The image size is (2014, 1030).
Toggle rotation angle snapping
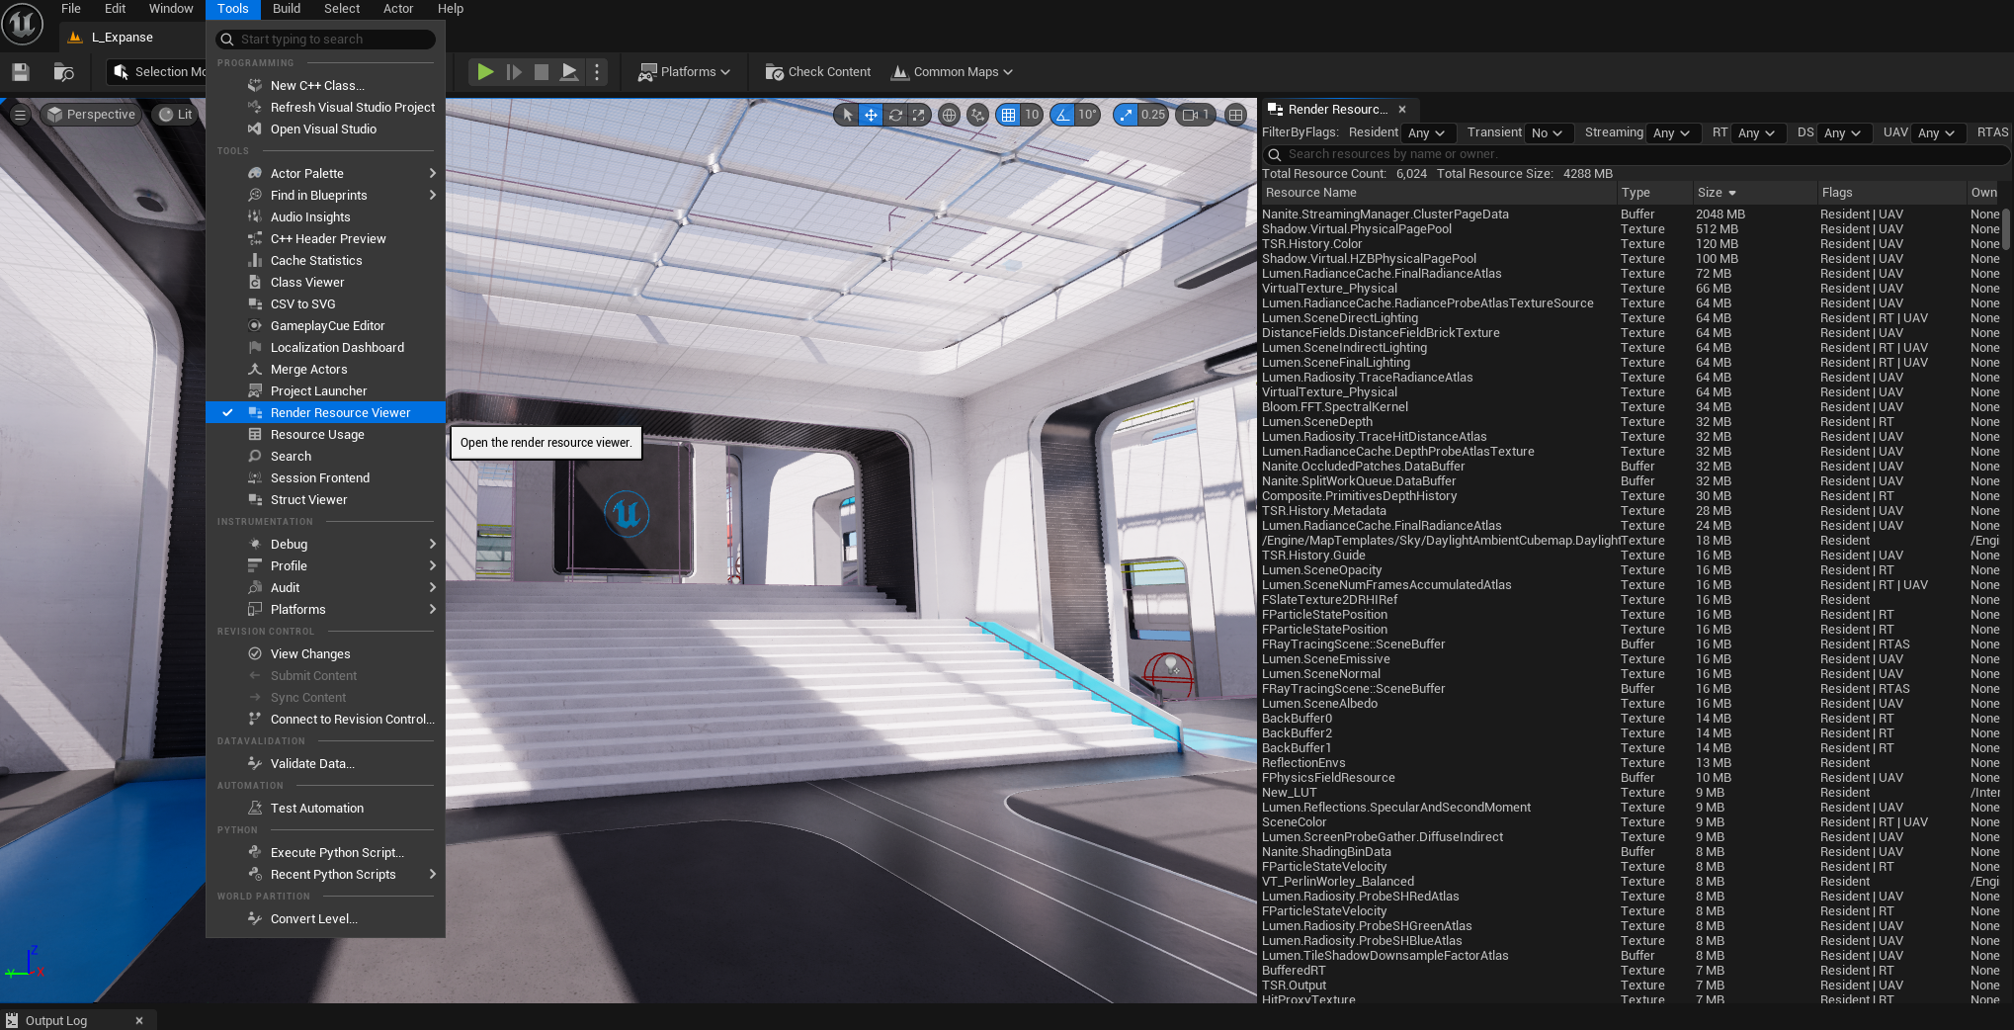click(1062, 115)
